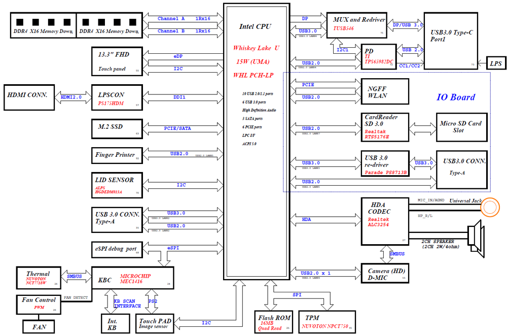
Task: Select the 'KBC' block
Action: point(132,278)
